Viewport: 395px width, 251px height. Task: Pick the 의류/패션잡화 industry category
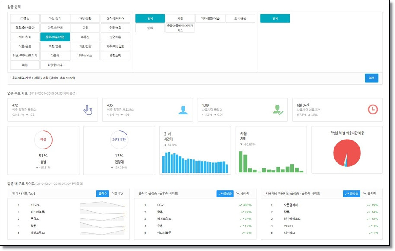click(115, 47)
